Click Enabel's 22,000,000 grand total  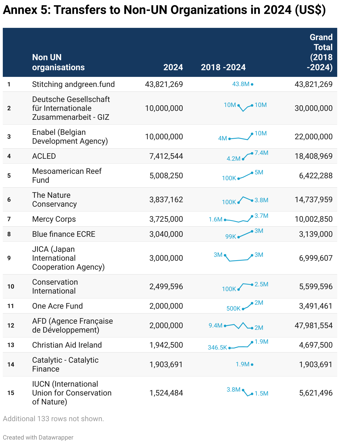tap(314, 137)
